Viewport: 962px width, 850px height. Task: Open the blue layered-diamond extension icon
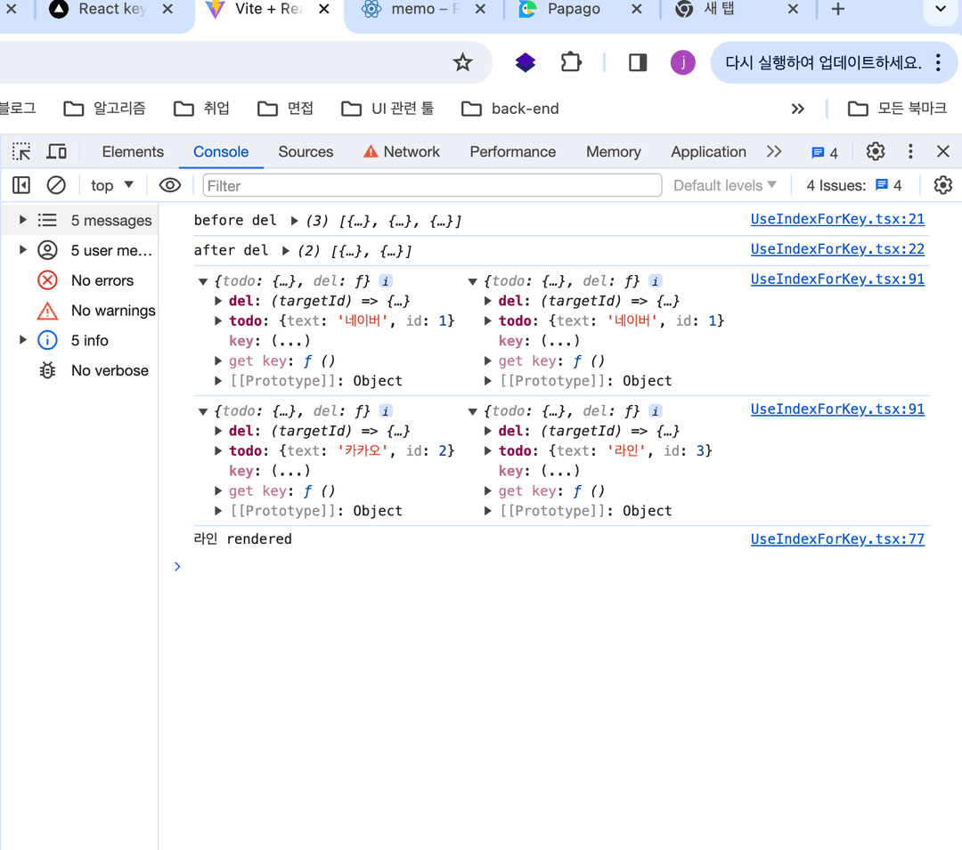[x=526, y=62]
